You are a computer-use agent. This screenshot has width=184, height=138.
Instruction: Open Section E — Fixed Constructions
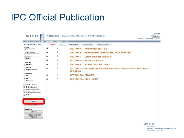click(x=90, y=64)
